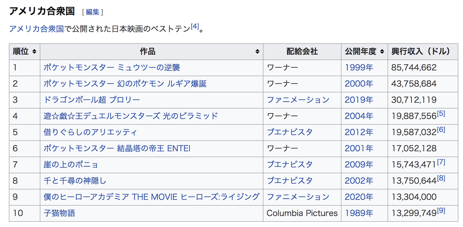
Task: Open ファンimeーション distributor link in row 3
Action: [298, 100]
